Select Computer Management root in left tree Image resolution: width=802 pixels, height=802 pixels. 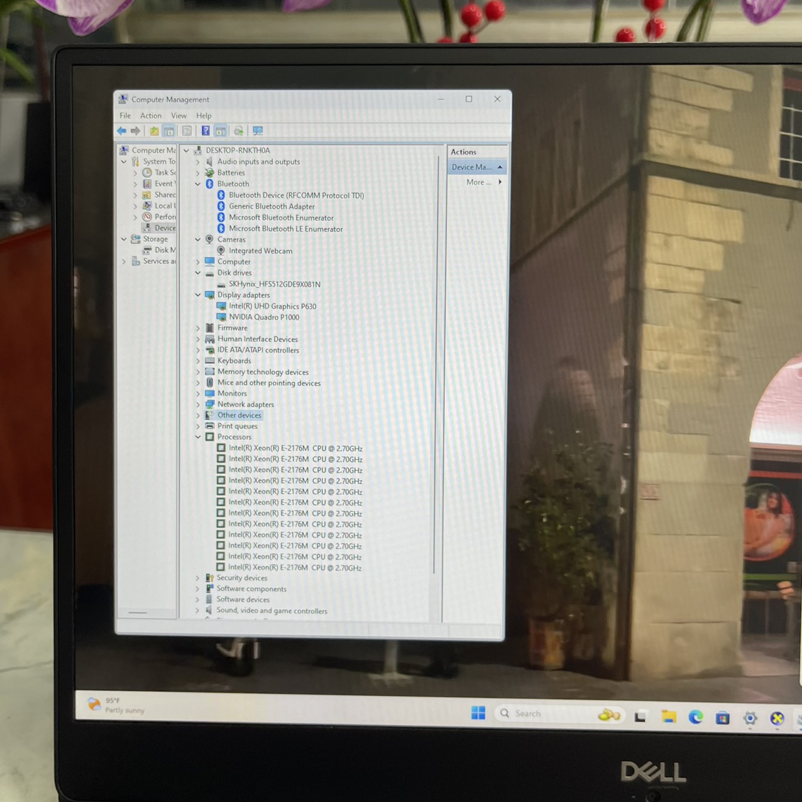click(153, 150)
